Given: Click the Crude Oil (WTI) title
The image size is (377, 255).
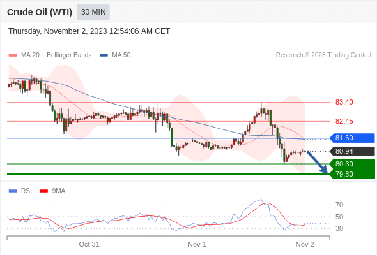Looking at the screenshot, I should click(40, 12).
